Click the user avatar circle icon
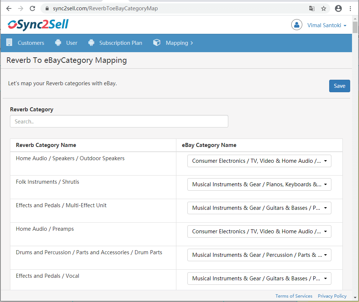This screenshot has height=302, width=359. click(296, 25)
